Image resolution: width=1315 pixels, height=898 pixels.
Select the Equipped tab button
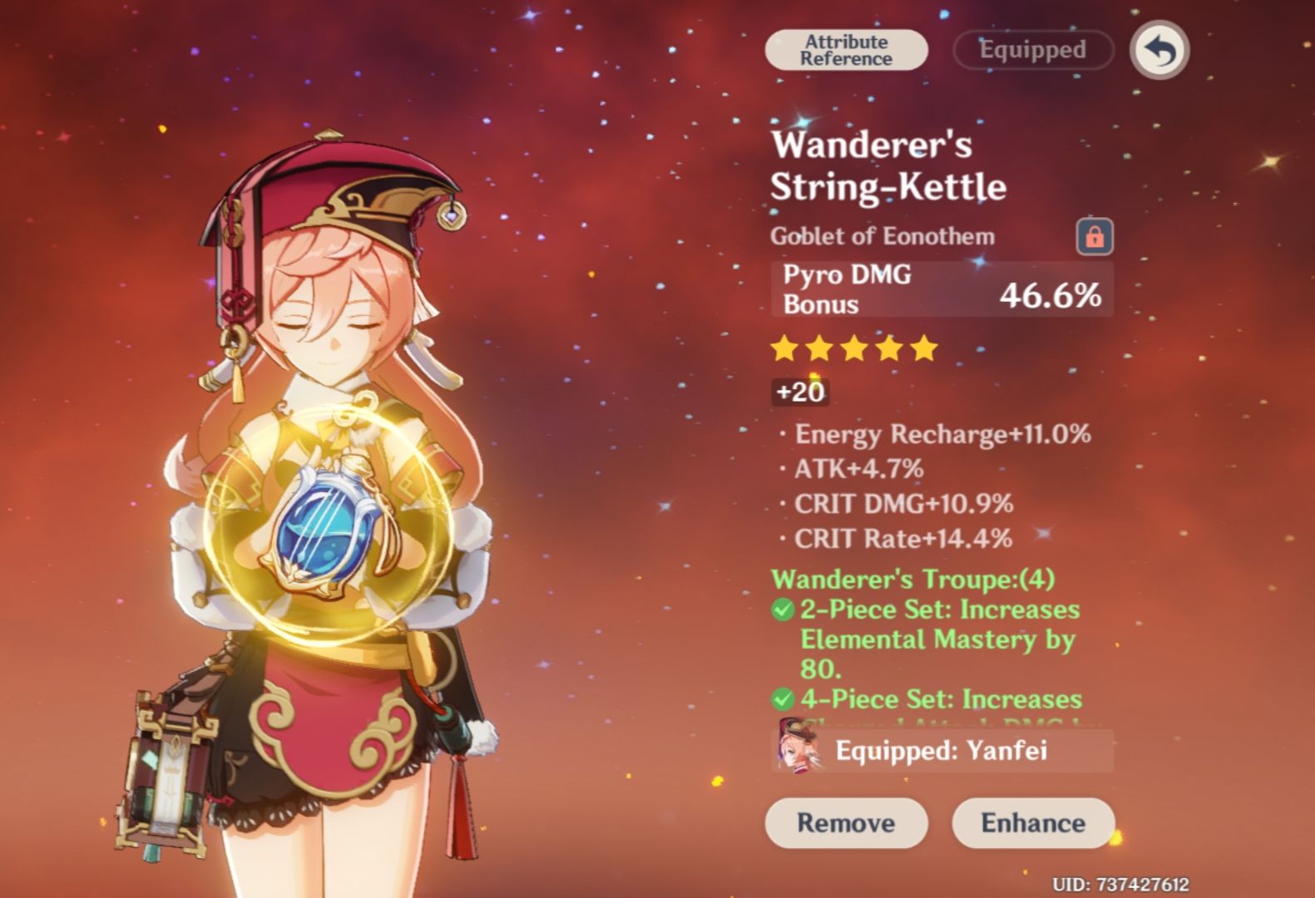click(1032, 50)
